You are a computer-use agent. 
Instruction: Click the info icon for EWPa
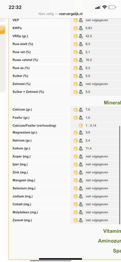76,28
